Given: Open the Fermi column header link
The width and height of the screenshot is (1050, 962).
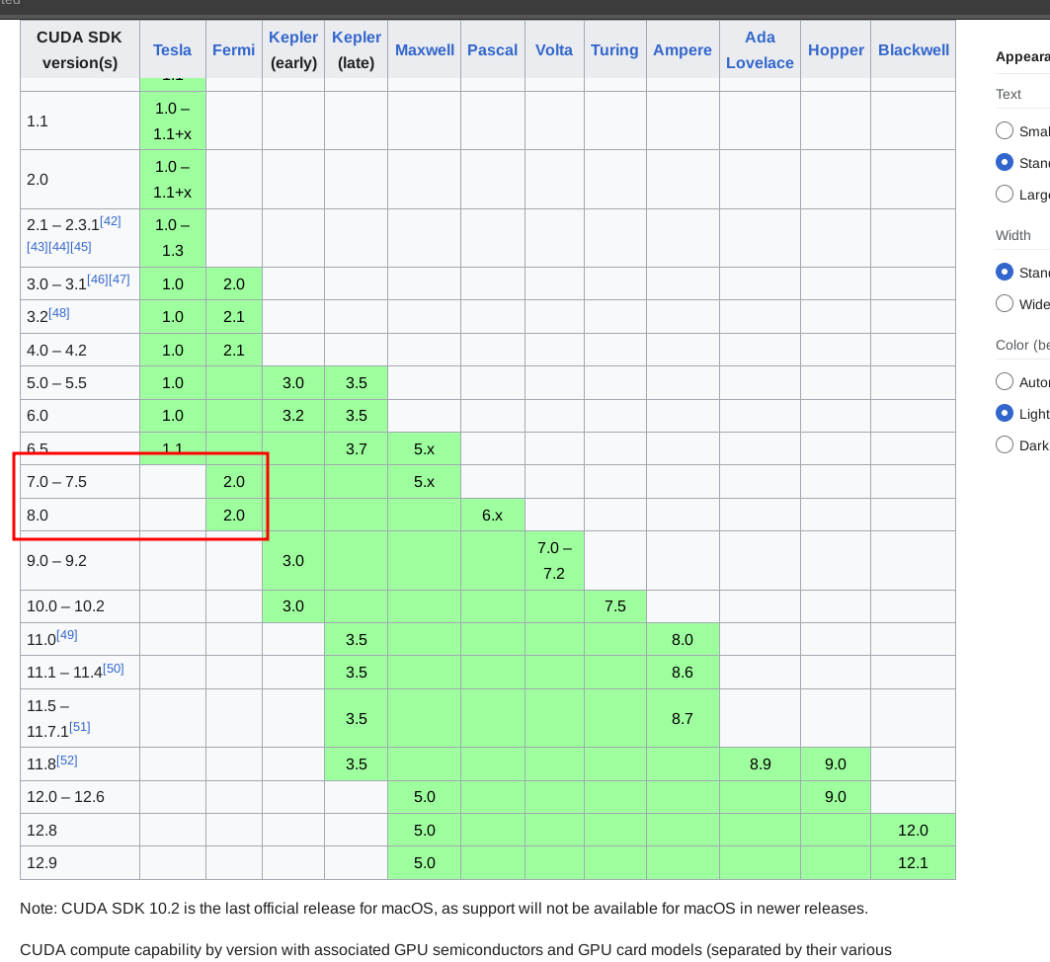Looking at the screenshot, I should pyautogui.click(x=234, y=50).
